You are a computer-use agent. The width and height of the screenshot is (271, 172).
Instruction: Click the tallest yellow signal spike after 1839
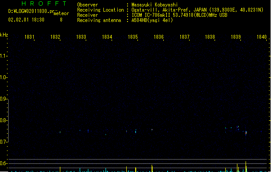[246, 166]
